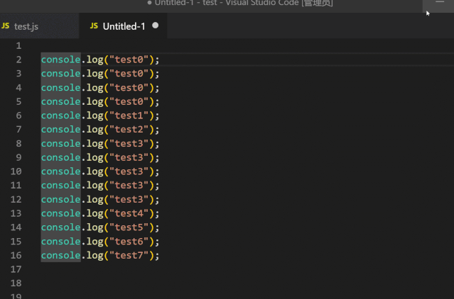
Task: Click line number 4 in the gutter
Action: coord(18,87)
